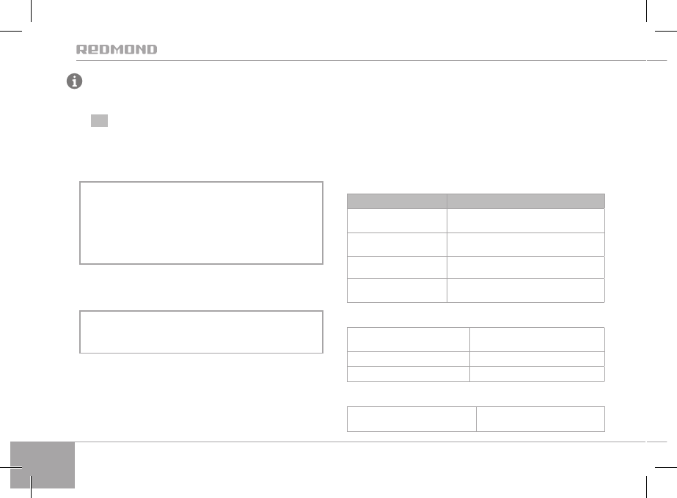Select the small gray square marker
Image resolution: width=677 pixels, height=498 pixels.
pyautogui.click(x=100, y=120)
